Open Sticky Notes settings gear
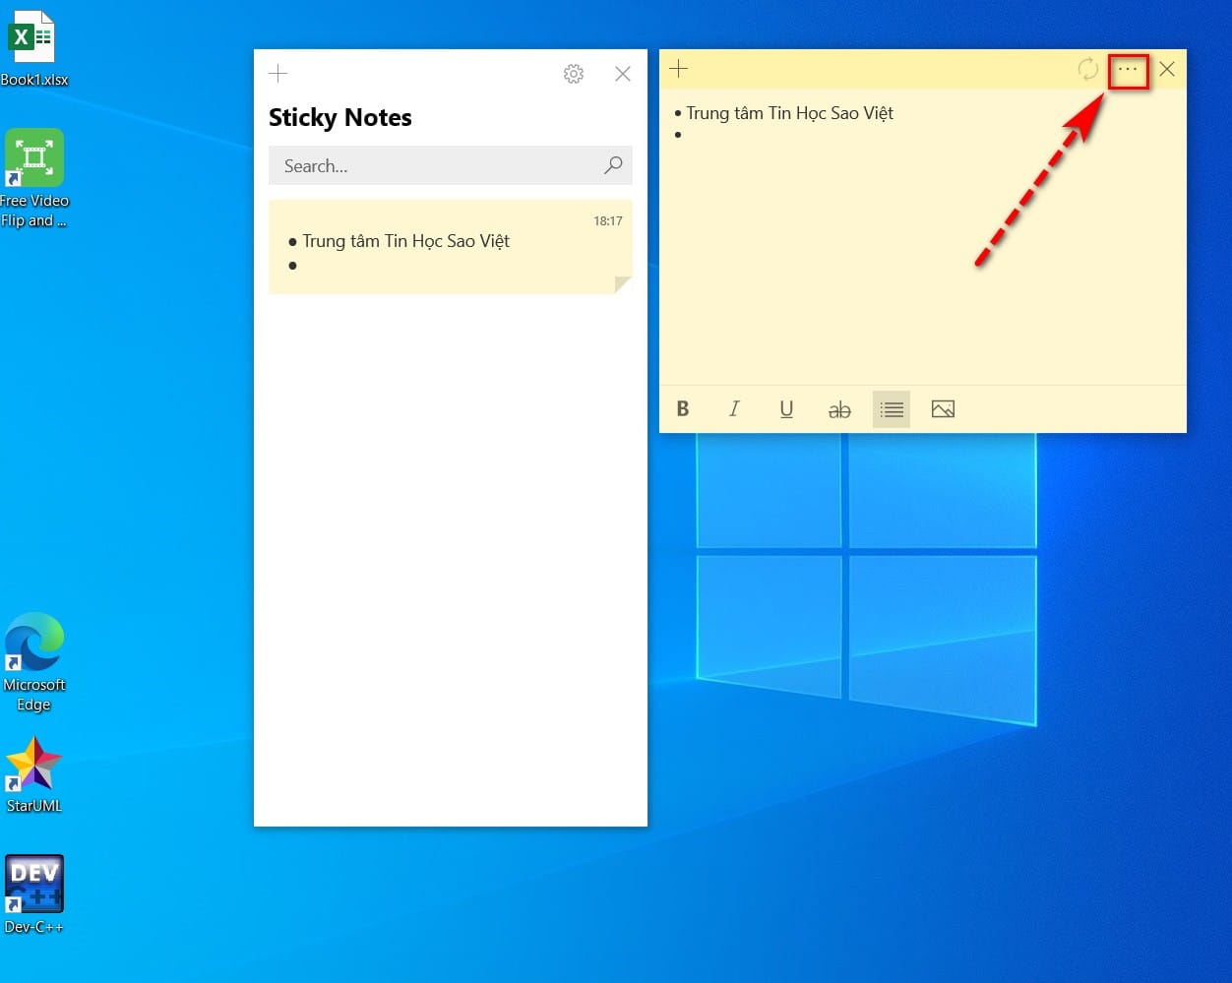 pyautogui.click(x=574, y=74)
